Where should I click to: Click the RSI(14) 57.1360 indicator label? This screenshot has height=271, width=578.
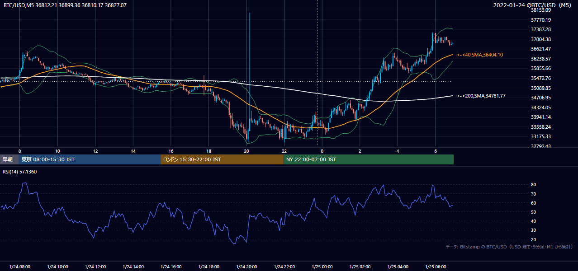point(20,172)
